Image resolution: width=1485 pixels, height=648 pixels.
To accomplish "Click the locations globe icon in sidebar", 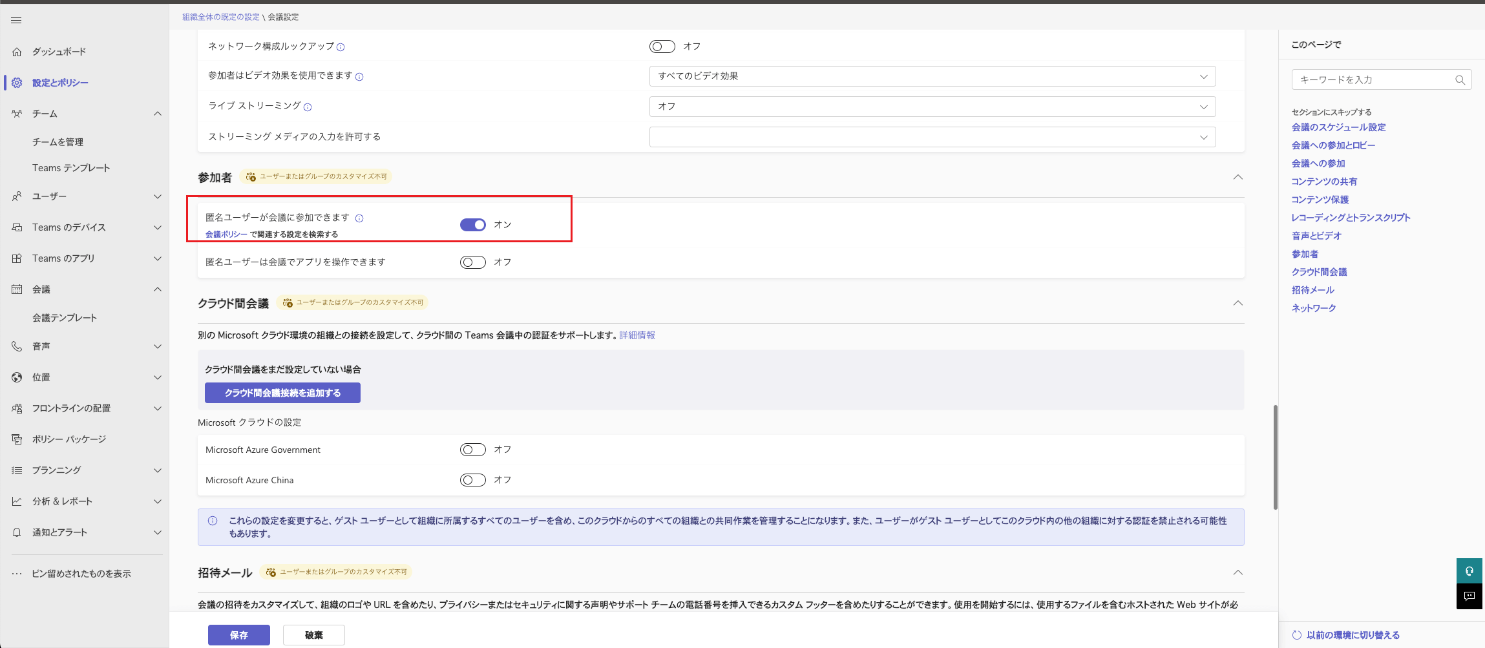I will pos(17,377).
